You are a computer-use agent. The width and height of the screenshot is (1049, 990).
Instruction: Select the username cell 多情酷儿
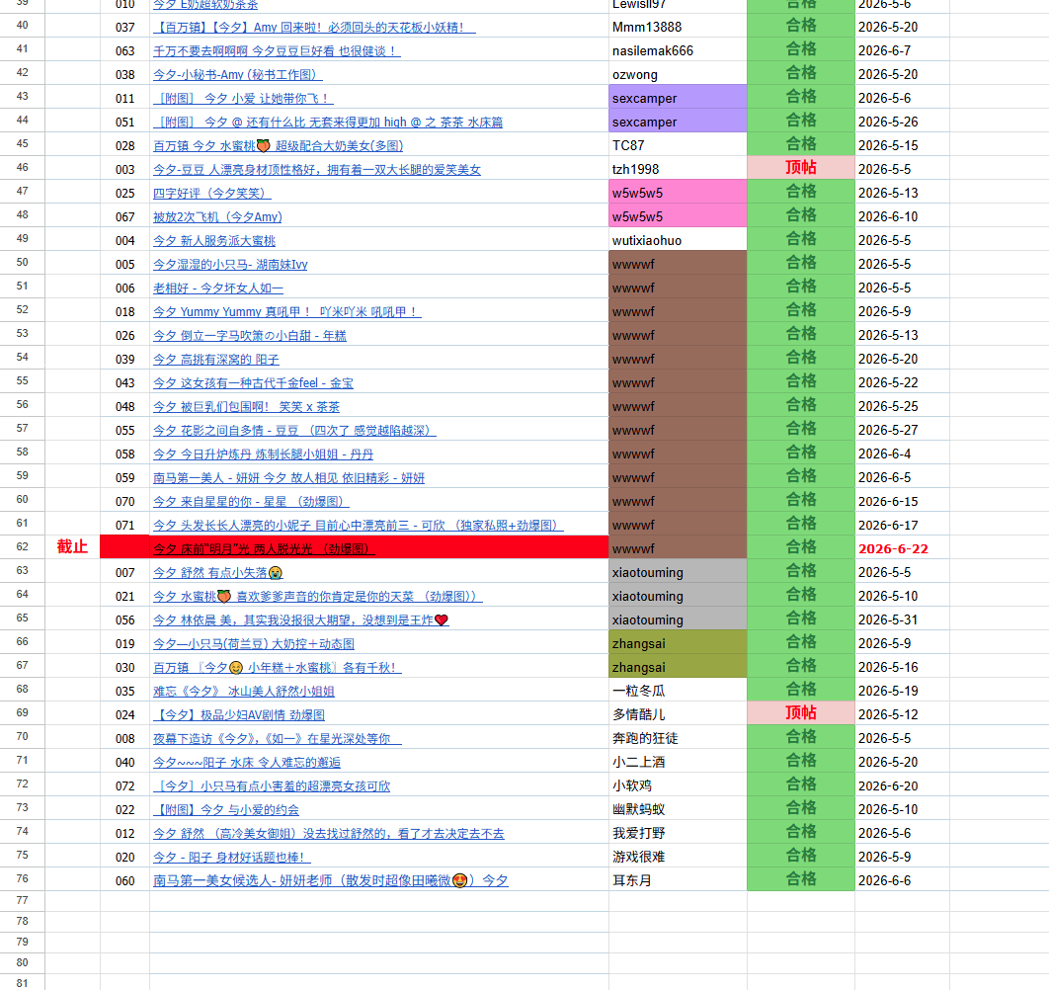pos(678,715)
